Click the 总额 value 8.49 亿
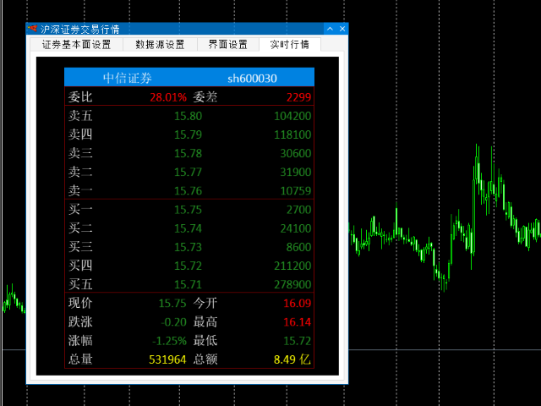The image size is (541, 406). (x=292, y=359)
